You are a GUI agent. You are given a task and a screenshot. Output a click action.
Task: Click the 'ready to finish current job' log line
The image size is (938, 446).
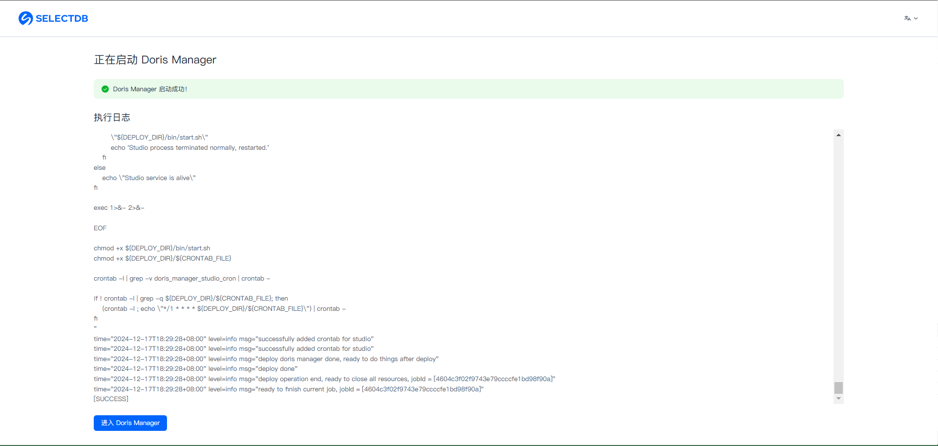pos(288,389)
